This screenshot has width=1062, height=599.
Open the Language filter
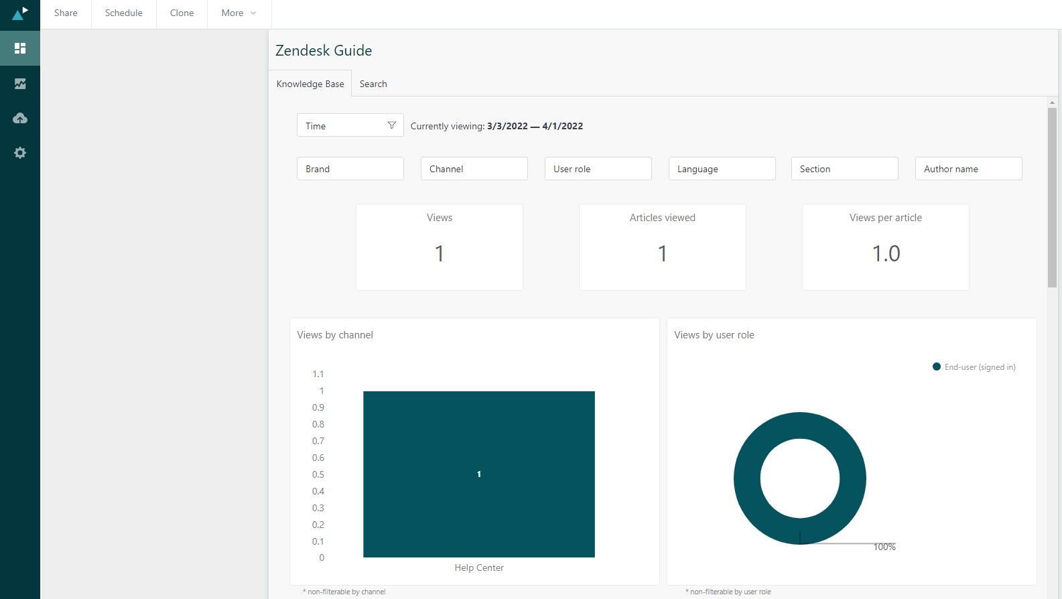(722, 169)
